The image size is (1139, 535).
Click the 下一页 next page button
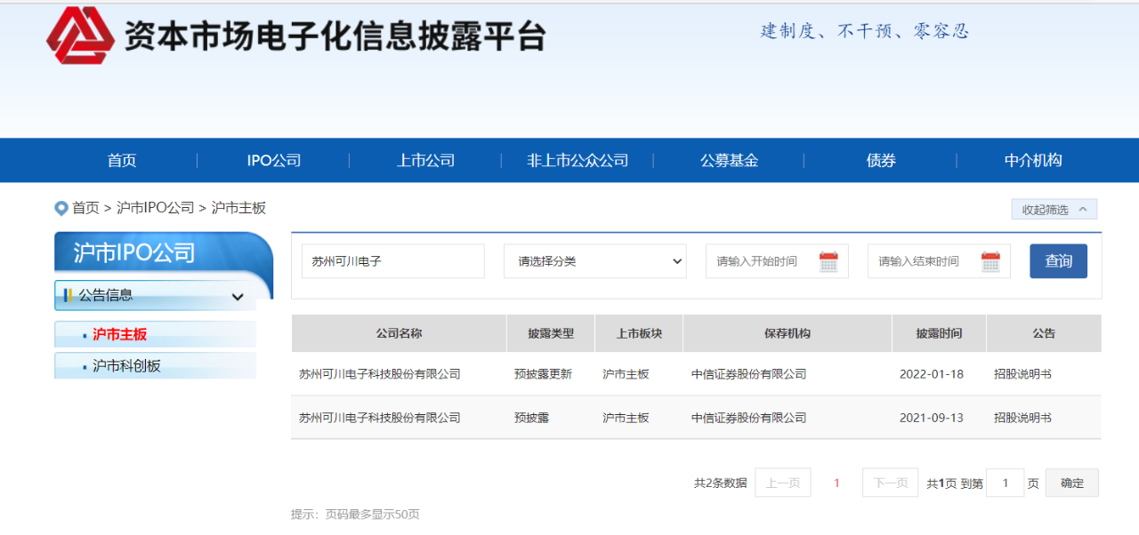coord(891,483)
